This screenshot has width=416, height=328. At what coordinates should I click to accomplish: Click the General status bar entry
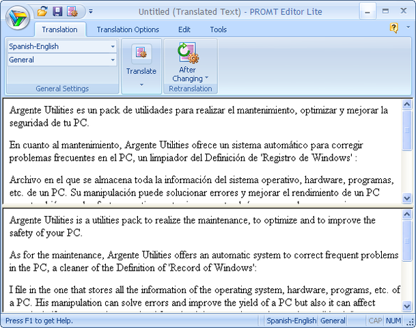pos(333,320)
